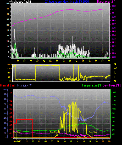Click "0.7" on the red rainfall axis
Image resolution: width=122 pixels, height=145 pixels.
pyautogui.click(x=11, y=109)
